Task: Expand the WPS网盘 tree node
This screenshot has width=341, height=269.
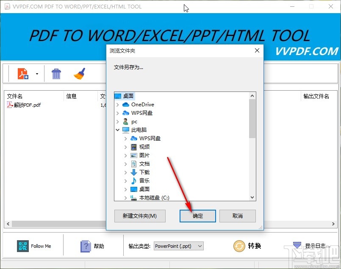Action: [x=117, y=113]
